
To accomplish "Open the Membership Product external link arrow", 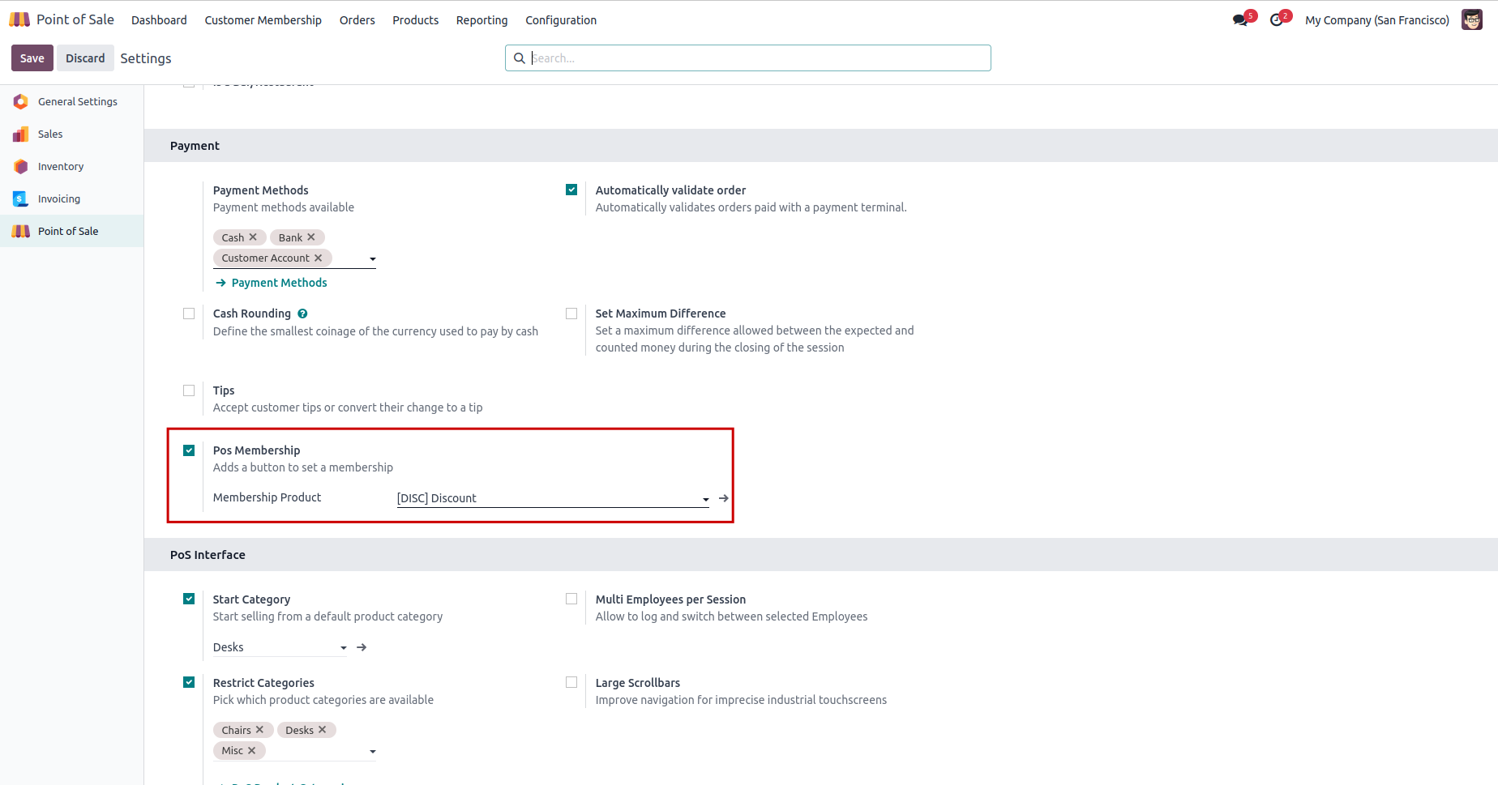I will click(x=724, y=498).
